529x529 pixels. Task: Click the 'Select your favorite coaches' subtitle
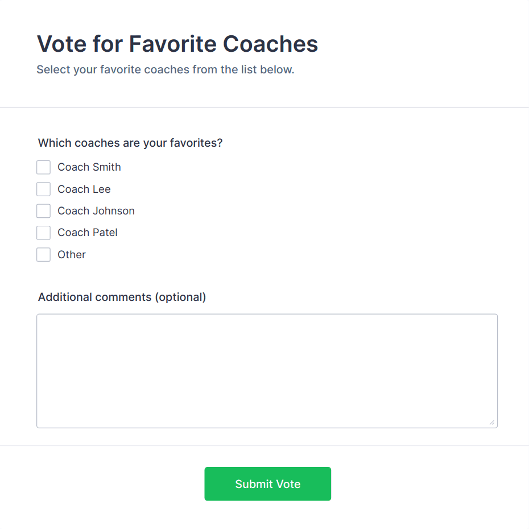[x=166, y=70]
